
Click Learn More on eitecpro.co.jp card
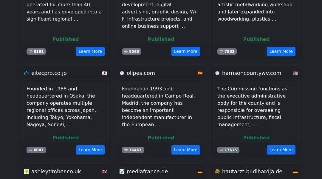pos(90,150)
